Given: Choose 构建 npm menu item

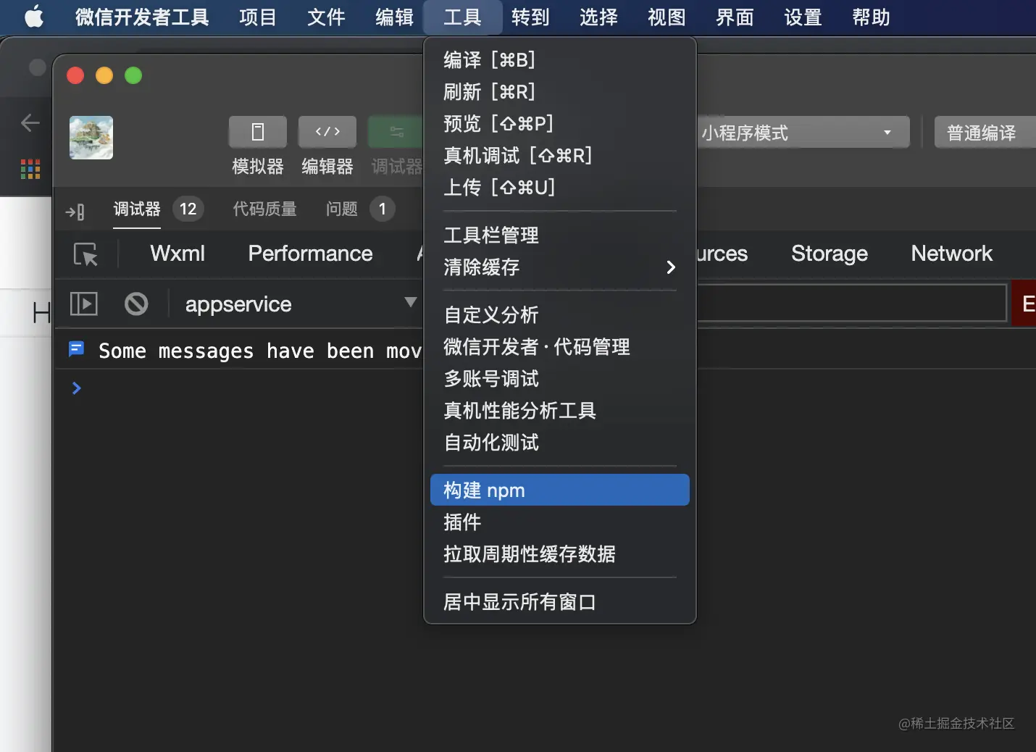Looking at the screenshot, I should tap(559, 490).
